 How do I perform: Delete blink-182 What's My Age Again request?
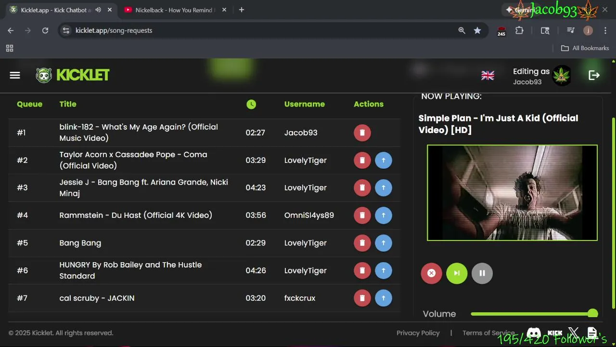pos(362,133)
